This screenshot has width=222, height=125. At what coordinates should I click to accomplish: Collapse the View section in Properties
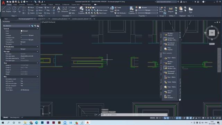(37, 63)
